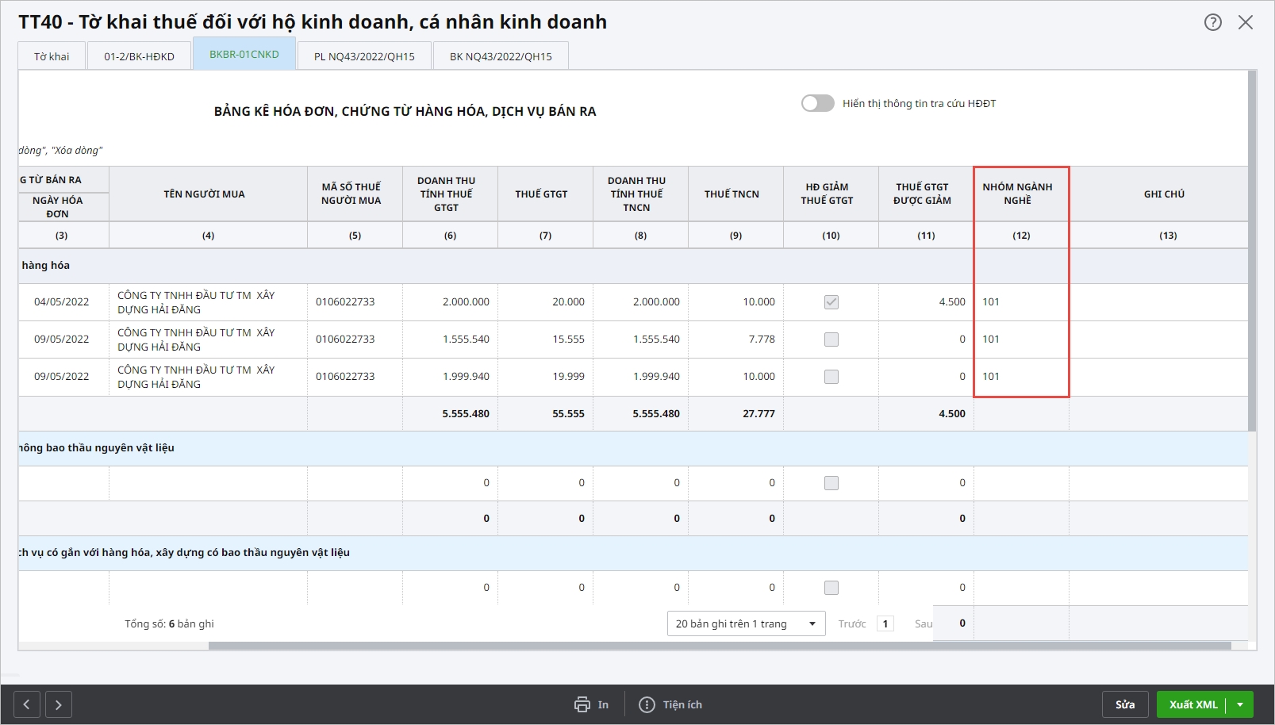
Task: Go to next form with right arrow
Action: [59, 704]
